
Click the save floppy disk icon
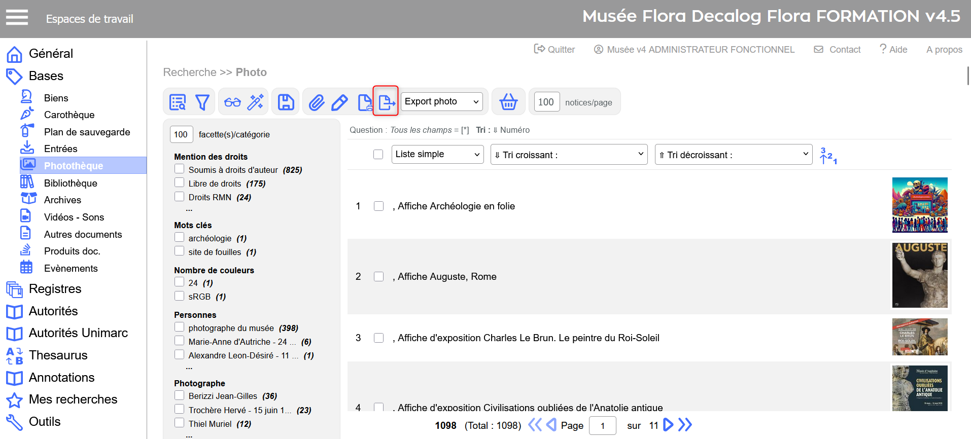tap(286, 102)
